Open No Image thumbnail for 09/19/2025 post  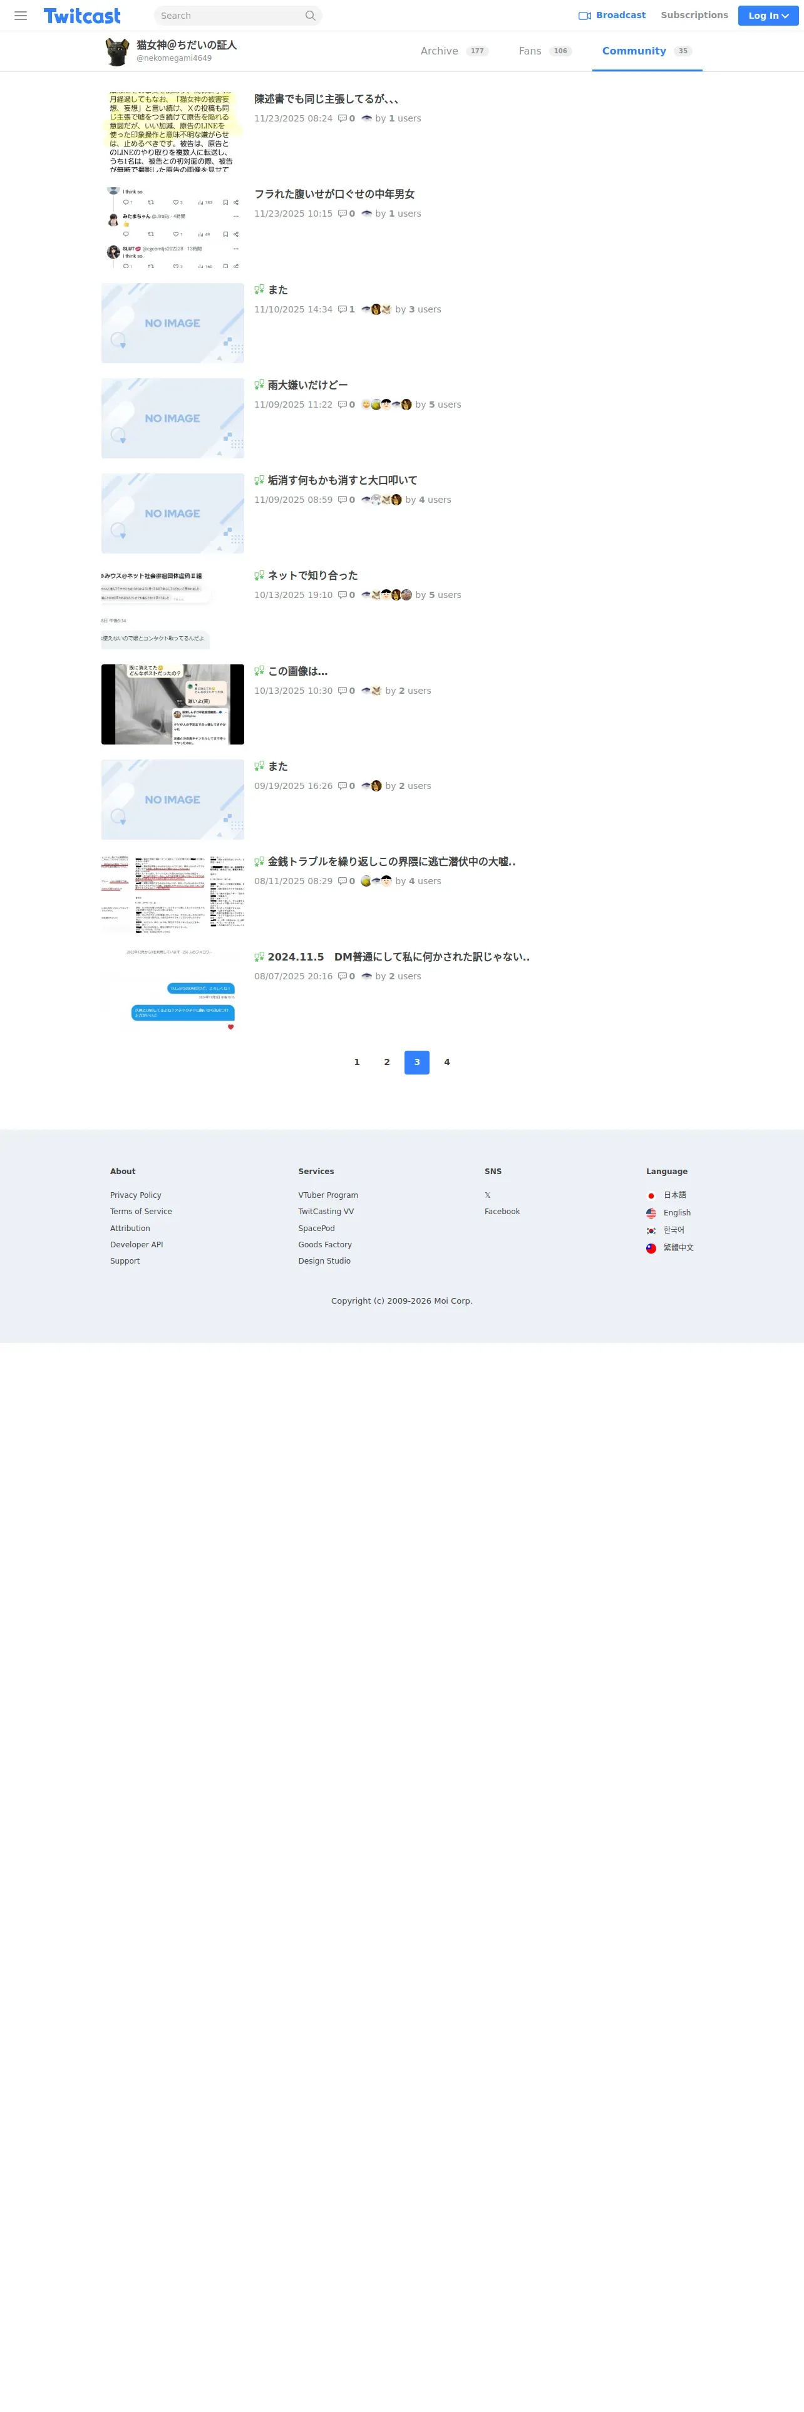click(x=172, y=800)
